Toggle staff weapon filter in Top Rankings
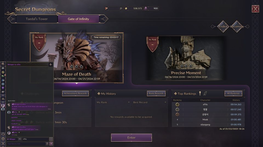 pos(200,93)
